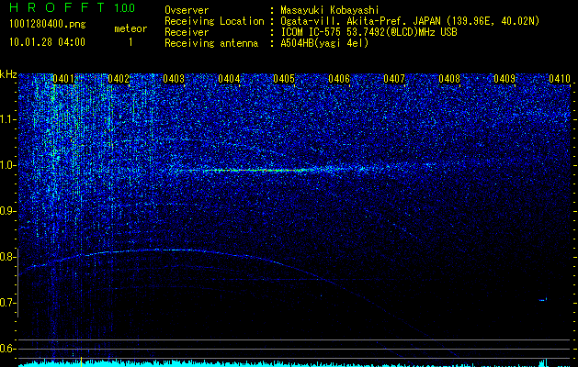
Task: Select the filename 1001280400.png
Action: point(48,25)
